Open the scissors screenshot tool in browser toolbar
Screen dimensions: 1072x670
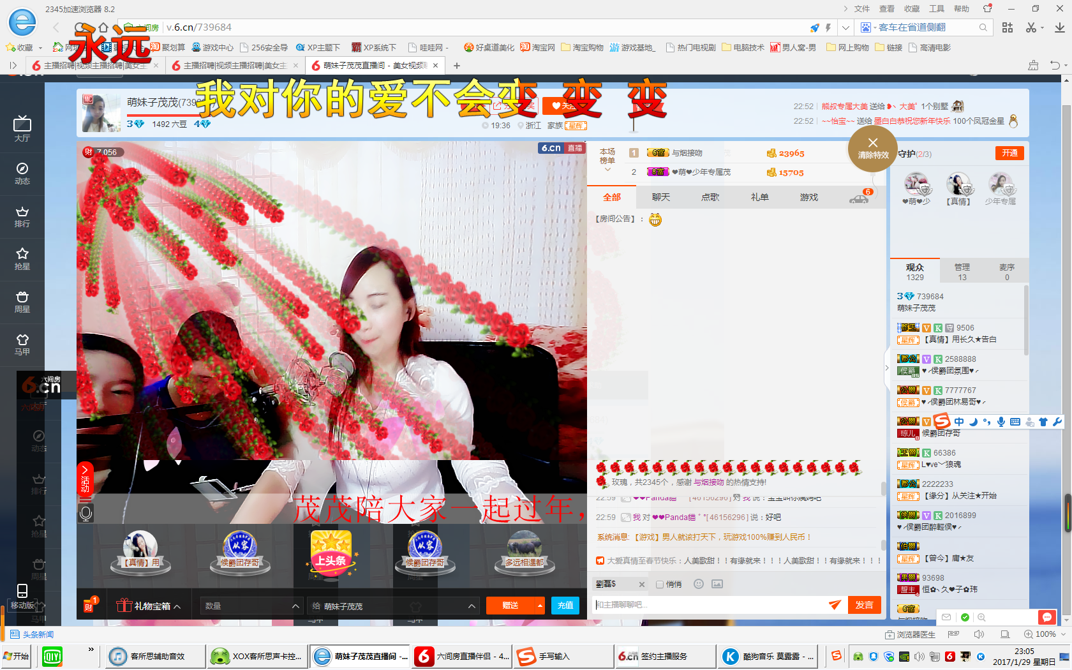[x=1031, y=27]
